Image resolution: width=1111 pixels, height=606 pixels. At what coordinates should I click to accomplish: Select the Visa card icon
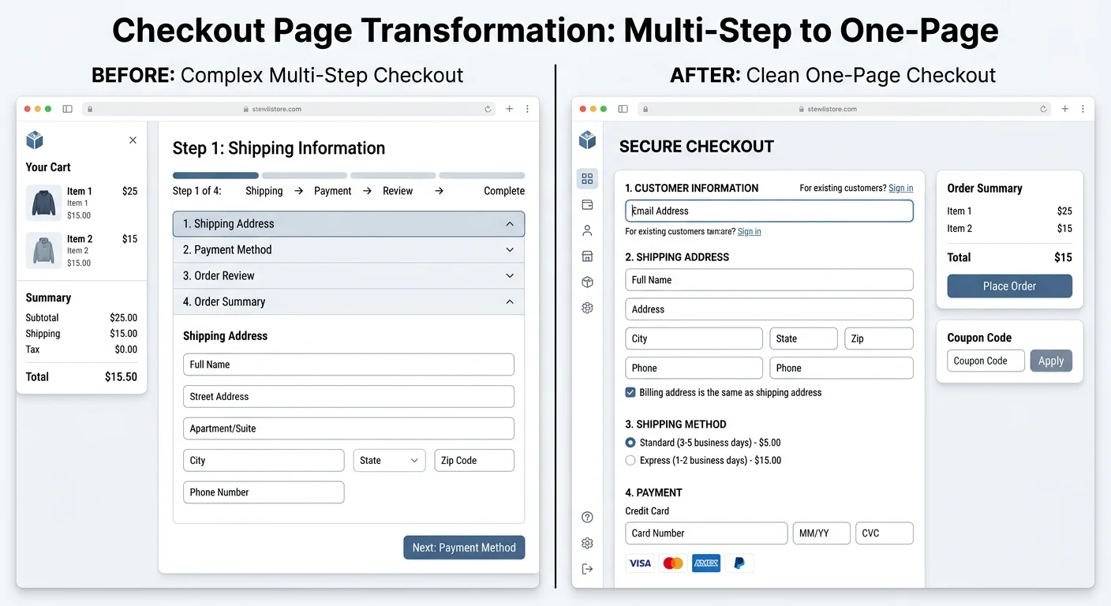click(x=640, y=563)
